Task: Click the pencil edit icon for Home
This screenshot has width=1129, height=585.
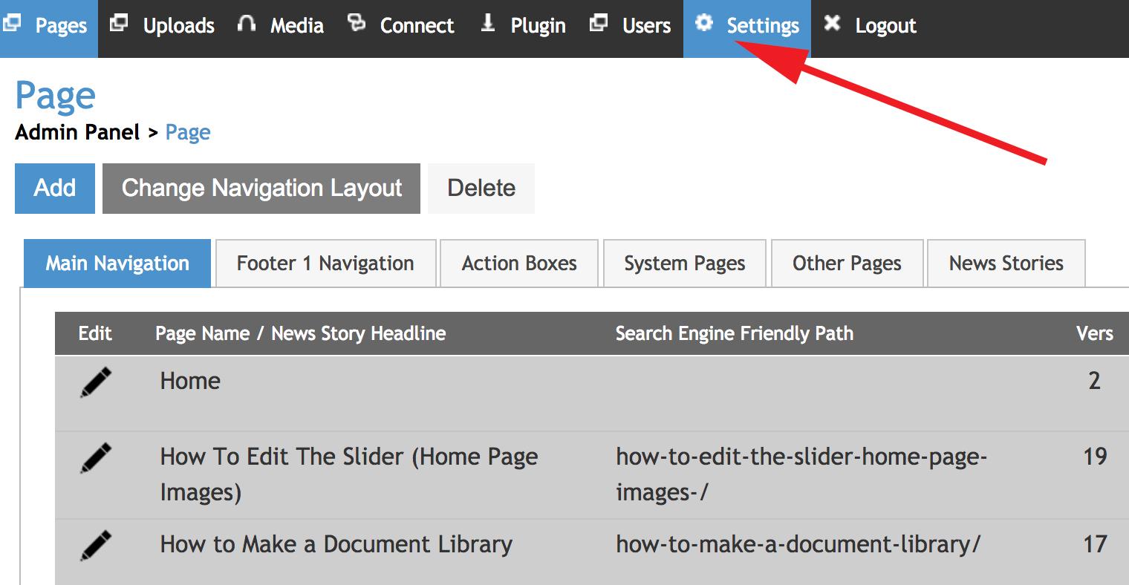Action: [96, 382]
